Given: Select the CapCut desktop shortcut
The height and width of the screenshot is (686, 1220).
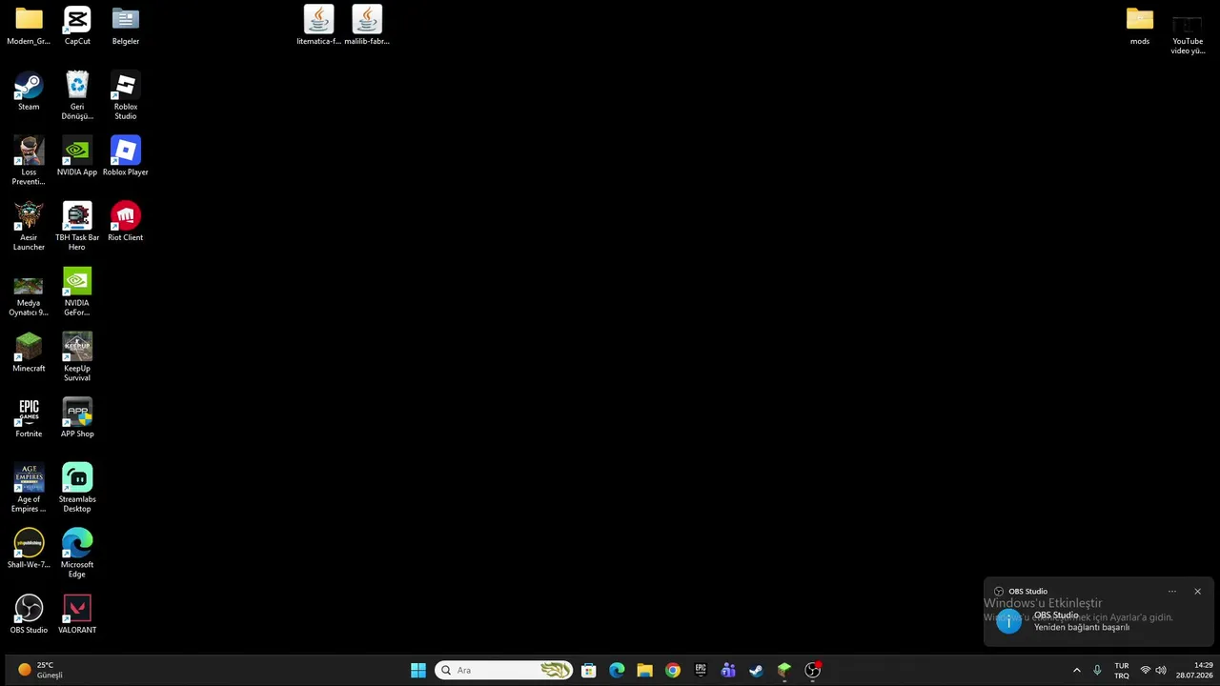Looking at the screenshot, I should tap(77, 26).
